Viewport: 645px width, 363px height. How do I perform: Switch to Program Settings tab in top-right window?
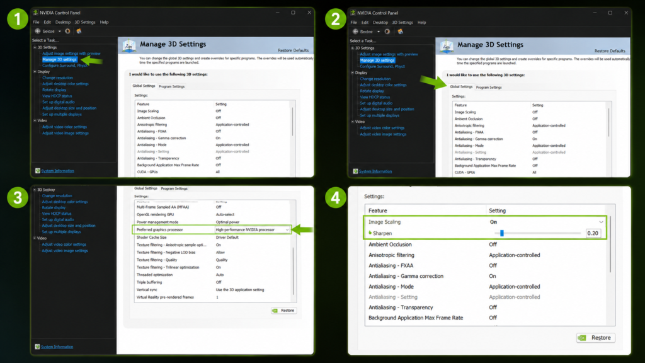point(489,87)
